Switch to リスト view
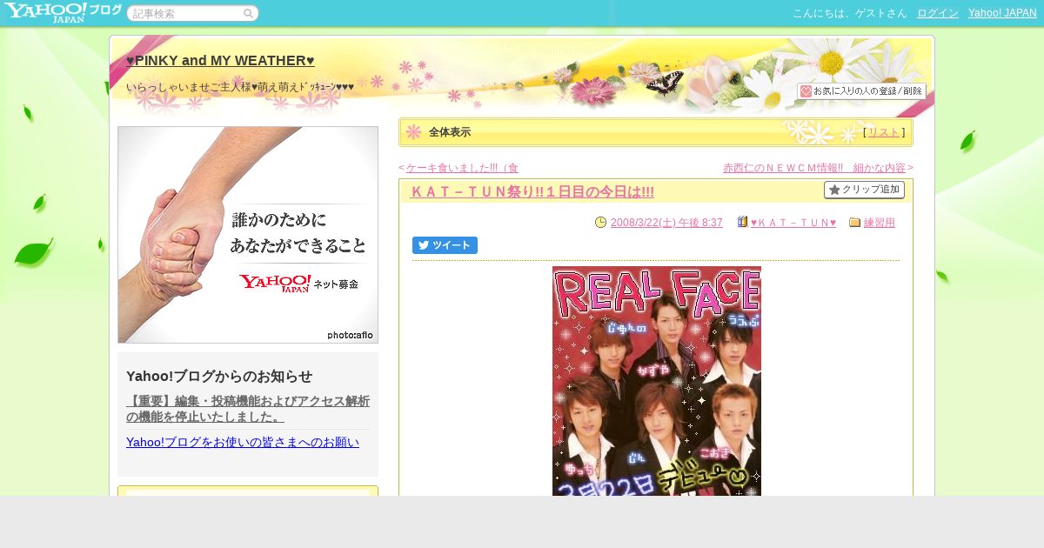 [x=884, y=132]
